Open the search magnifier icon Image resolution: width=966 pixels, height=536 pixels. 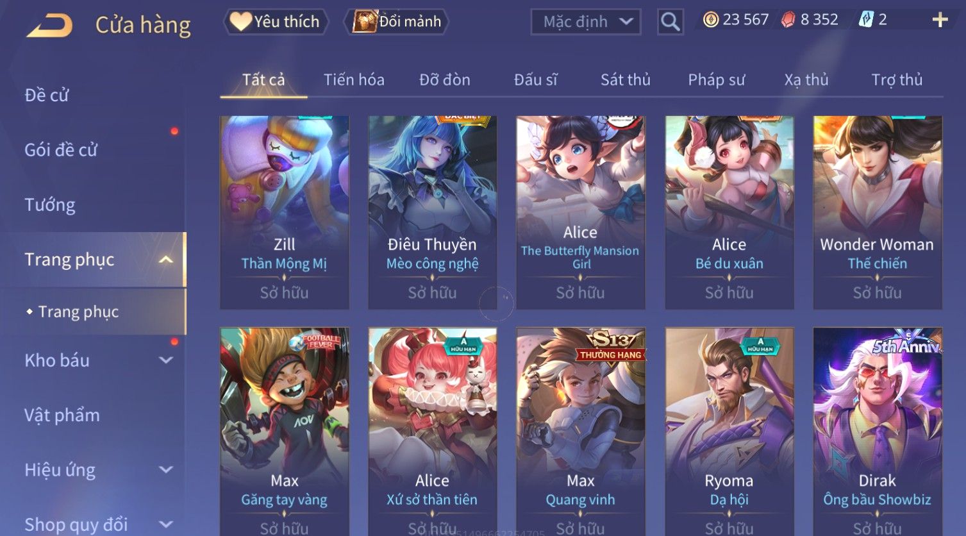tap(670, 22)
